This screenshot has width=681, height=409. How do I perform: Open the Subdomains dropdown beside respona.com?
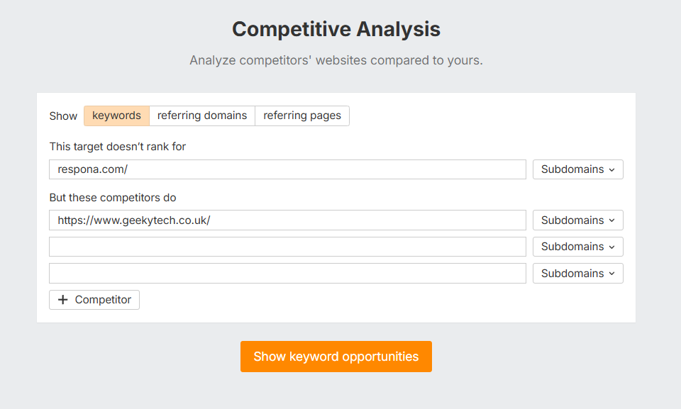point(577,169)
